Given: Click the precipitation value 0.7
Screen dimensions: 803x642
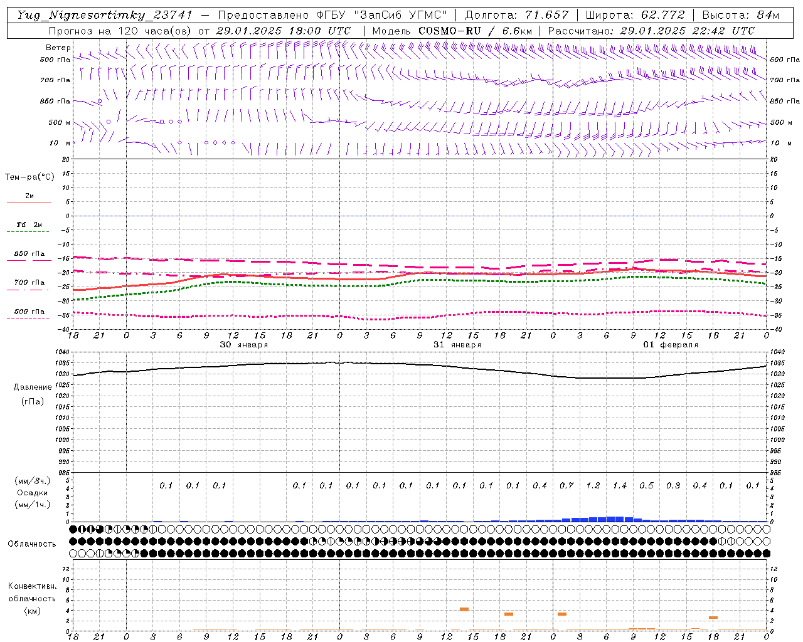Looking at the screenshot, I should 566,485.
